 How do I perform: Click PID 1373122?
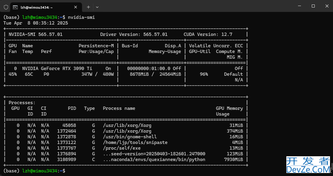(67, 142)
